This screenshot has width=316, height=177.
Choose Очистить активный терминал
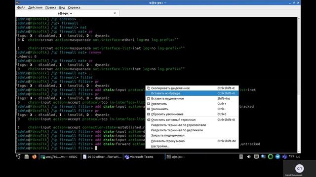tap(192, 120)
